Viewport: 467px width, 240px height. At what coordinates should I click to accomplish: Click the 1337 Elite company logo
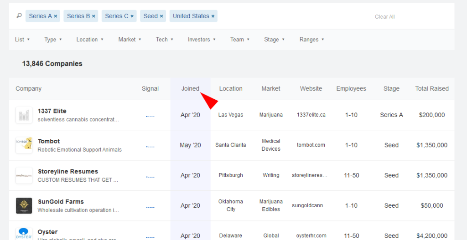point(24,115)
